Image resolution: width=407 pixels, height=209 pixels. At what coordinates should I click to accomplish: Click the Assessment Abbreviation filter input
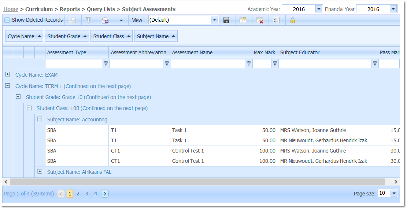coord(136,63)
